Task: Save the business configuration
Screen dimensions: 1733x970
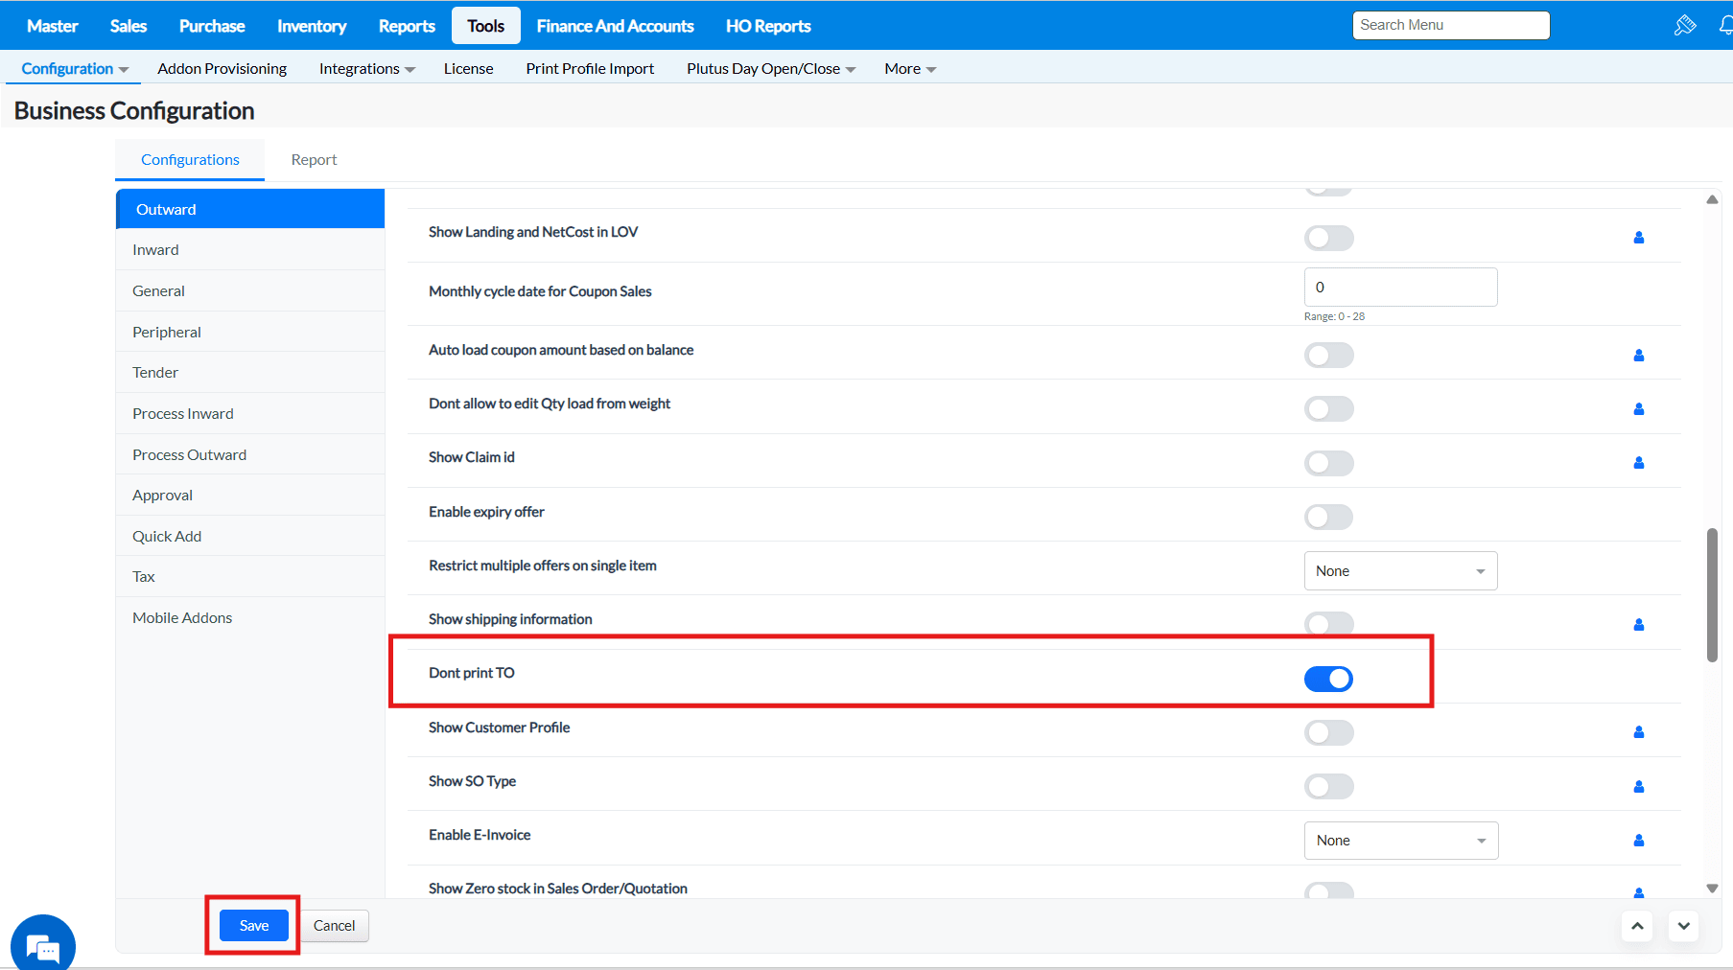Action: click(x=253, y=926)
